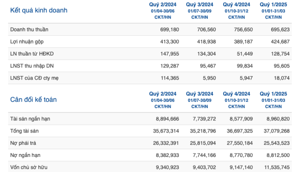Viewport: 294px width, 172px height.
Task: Select operating profit value 51,449
Action: click(245, 54)
